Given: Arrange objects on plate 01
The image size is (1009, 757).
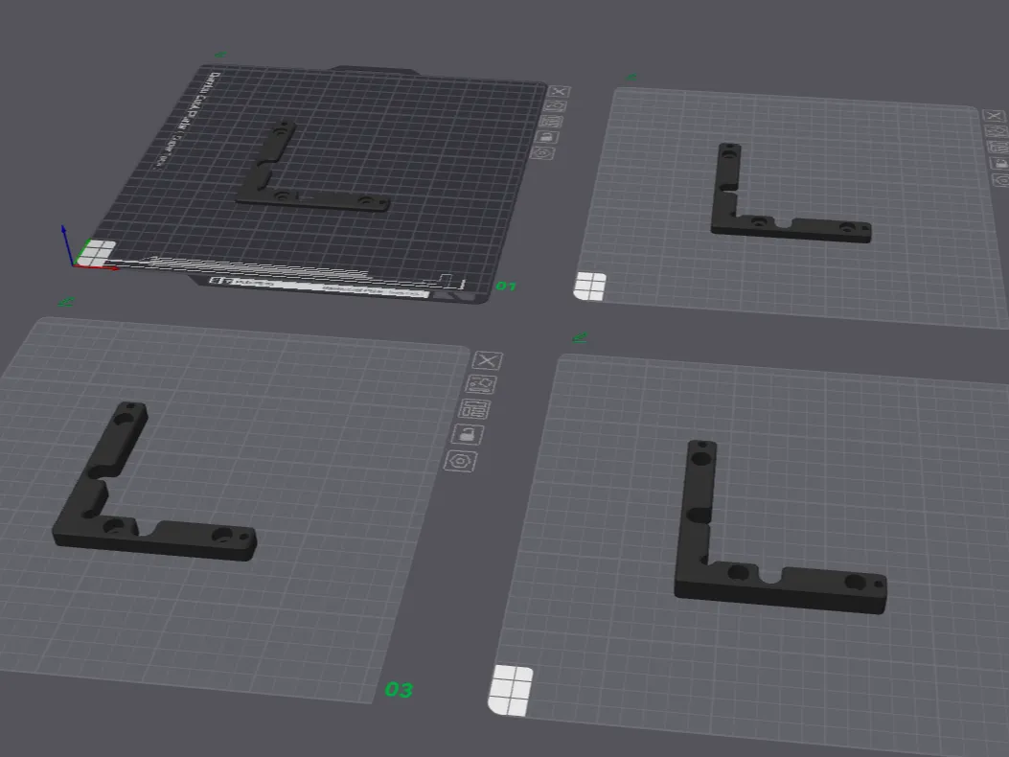Looking at the screenshot, I should (x=551, y=122).
